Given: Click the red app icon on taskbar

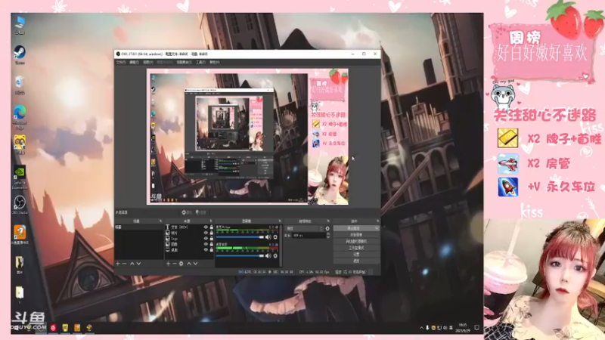Looking at the screenshot, I should 53,328.
